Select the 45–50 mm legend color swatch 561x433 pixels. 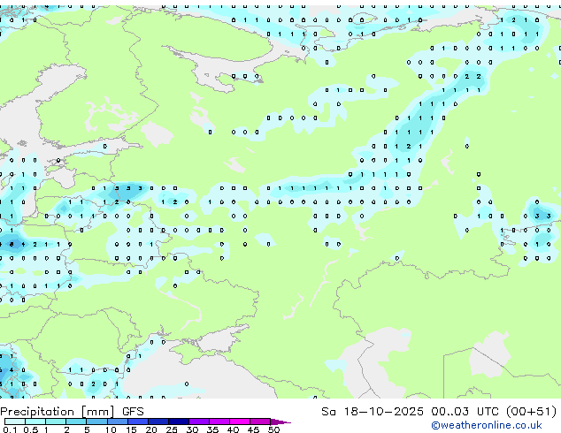(x=260, y=422)
